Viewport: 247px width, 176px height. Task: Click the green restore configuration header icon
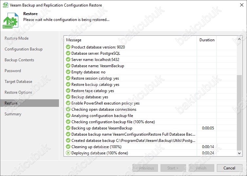(x=10, y=20)
